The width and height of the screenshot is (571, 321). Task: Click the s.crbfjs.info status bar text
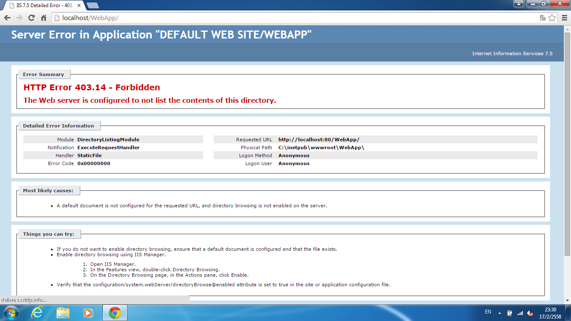pos(24,300)
